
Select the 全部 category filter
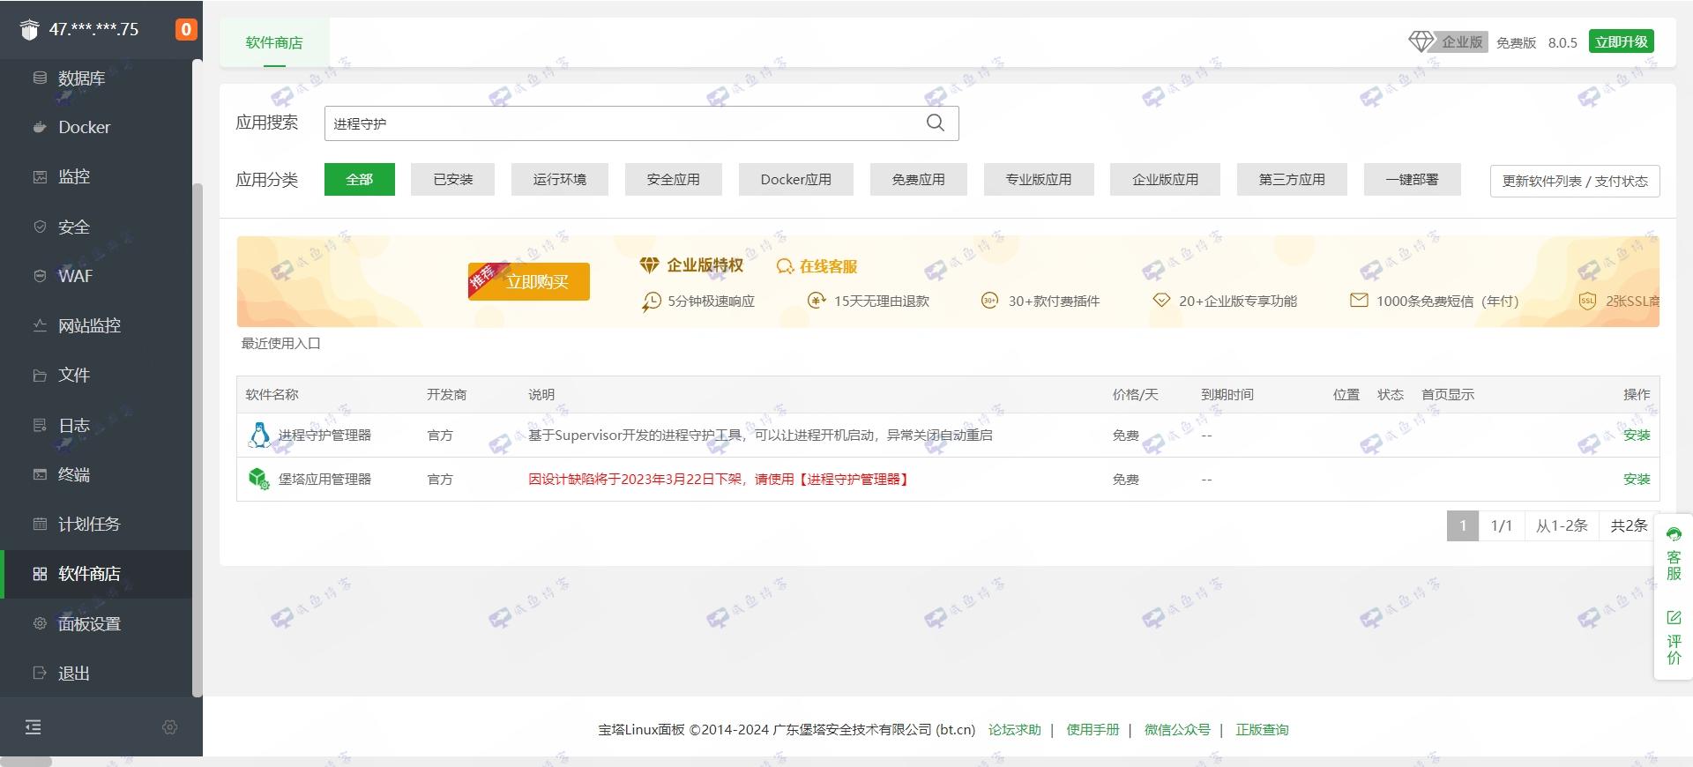point(360,179)
